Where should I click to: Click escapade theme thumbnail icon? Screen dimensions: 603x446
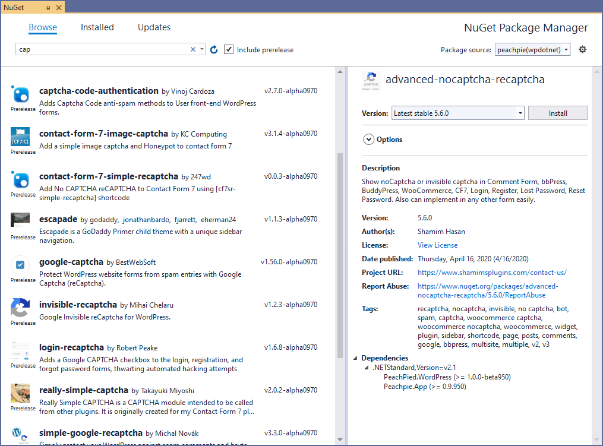[20, 220]
